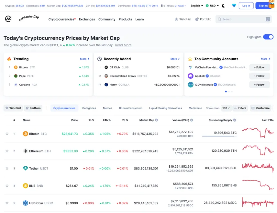Open the Exchanges nav menu
The width and height of the screenshot is (277, 213).
tap(87, 19)
